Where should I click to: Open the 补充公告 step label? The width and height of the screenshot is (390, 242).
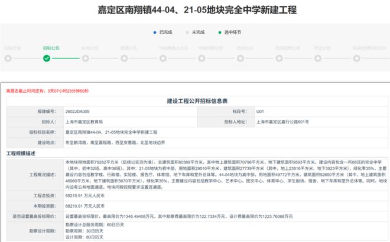(90, 48)
